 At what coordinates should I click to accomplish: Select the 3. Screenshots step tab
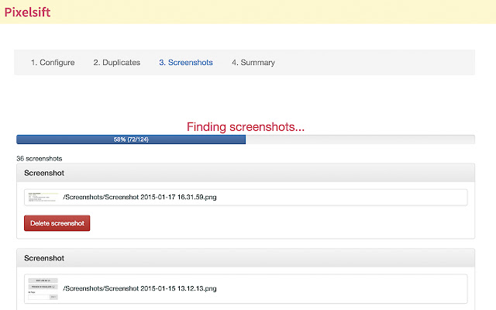pos(186,62)
